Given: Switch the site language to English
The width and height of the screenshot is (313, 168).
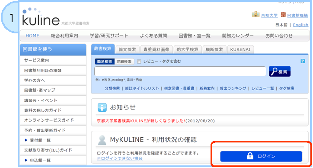Looking at the screenshot, I should [300, 25].
